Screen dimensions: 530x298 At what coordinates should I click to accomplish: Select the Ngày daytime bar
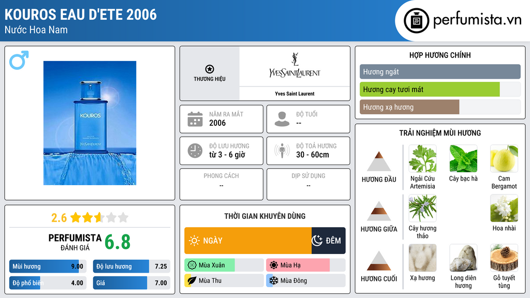pos(247,241)
